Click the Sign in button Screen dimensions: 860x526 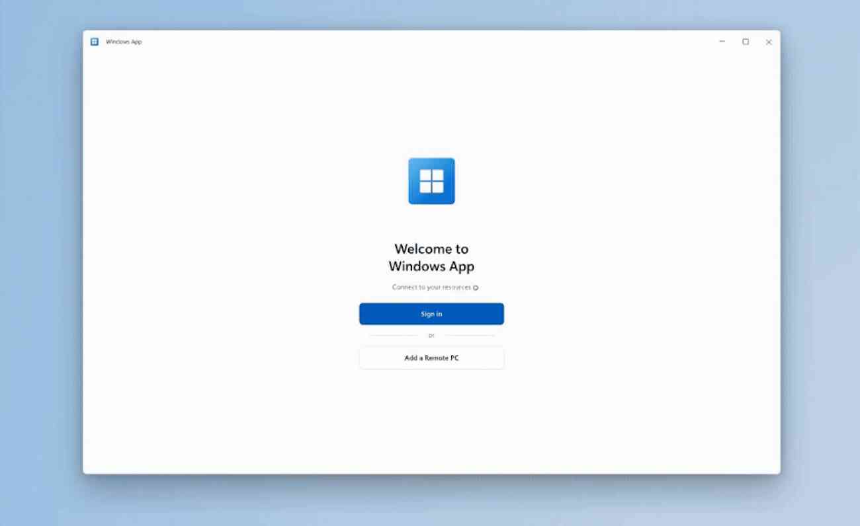pyautogui.click(x=431, y=314)
